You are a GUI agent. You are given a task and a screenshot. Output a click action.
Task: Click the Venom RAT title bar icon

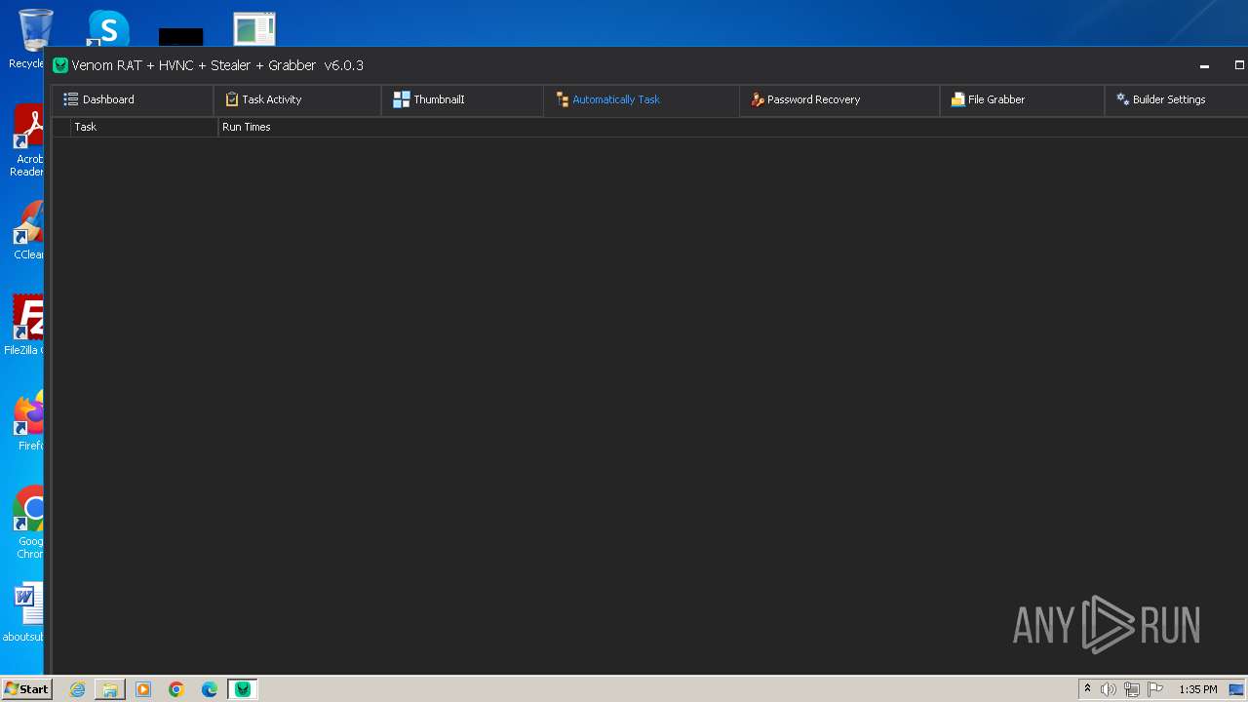pyautogui.click(x=60, y=65)
